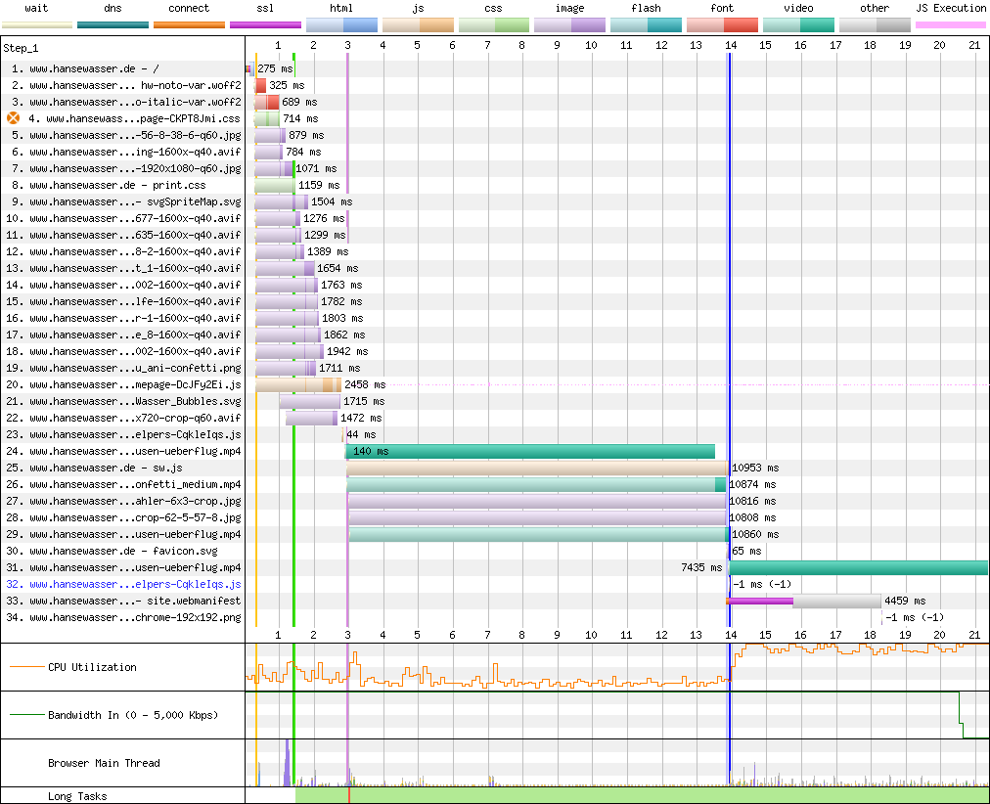Click the Bandwidth In label
The width and height of the screenshot is (990, 804).
pyautogui.click(x=133, y=715)
